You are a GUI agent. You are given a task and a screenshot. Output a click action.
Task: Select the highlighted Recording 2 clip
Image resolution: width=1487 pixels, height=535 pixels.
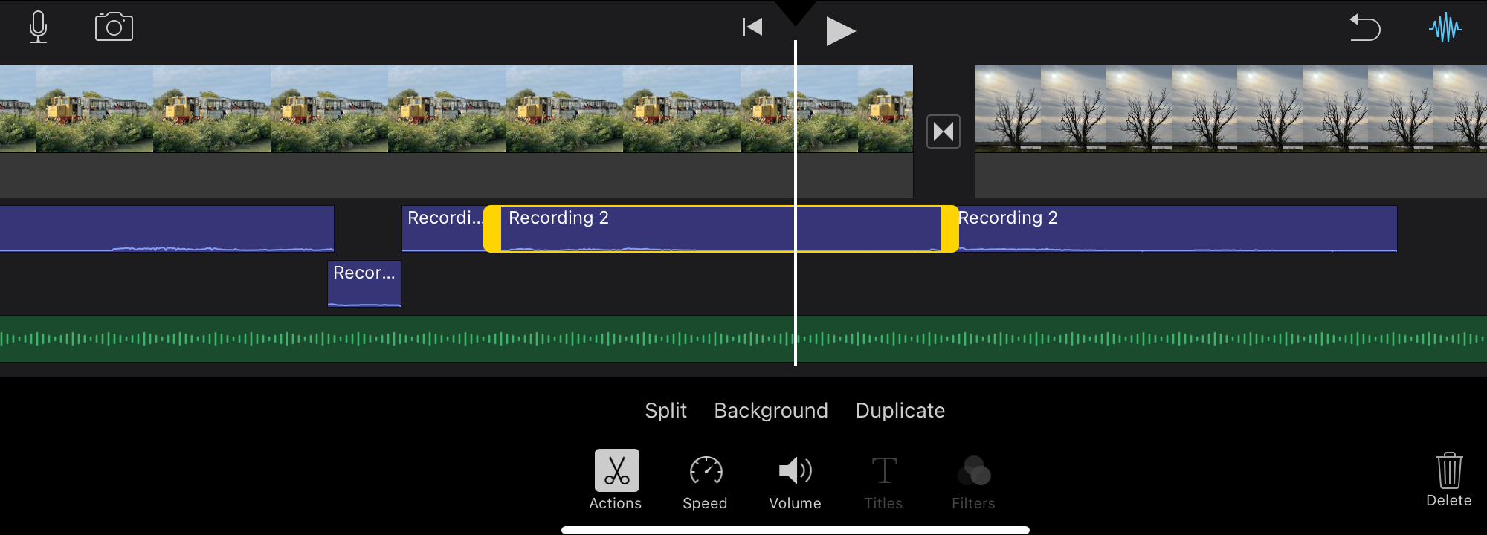tap(720, 229)
